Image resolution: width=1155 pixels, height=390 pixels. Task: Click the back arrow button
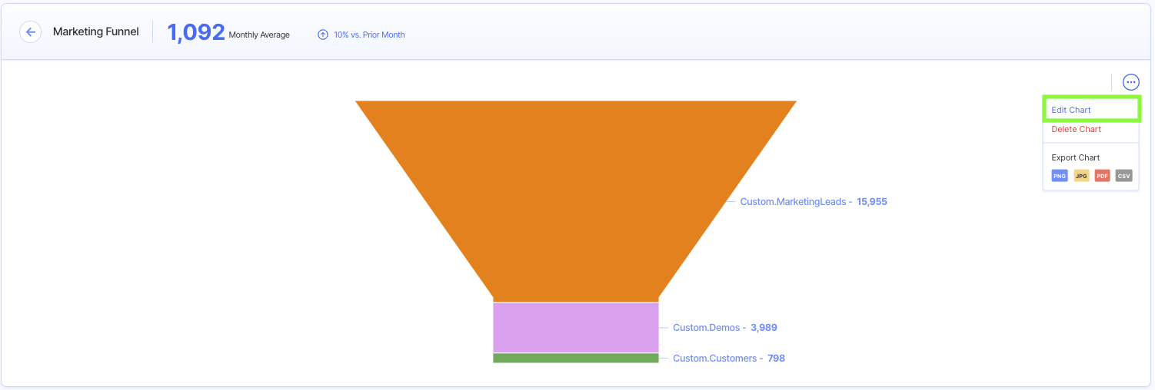(30, 32)
